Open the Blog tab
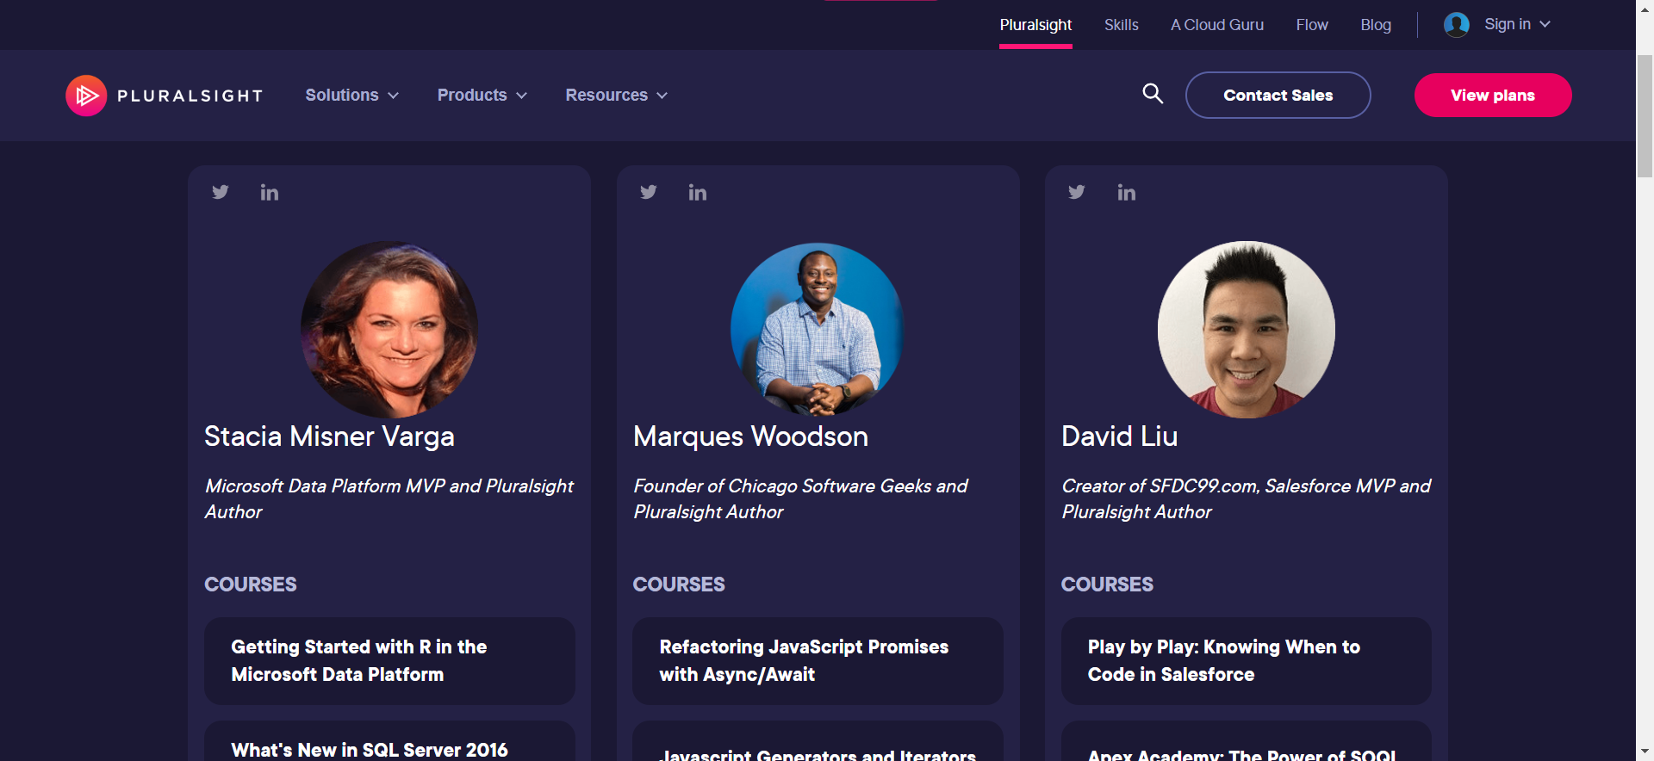The width and height of the screenshot is (1654, 761). click(x=1376, y=25)
